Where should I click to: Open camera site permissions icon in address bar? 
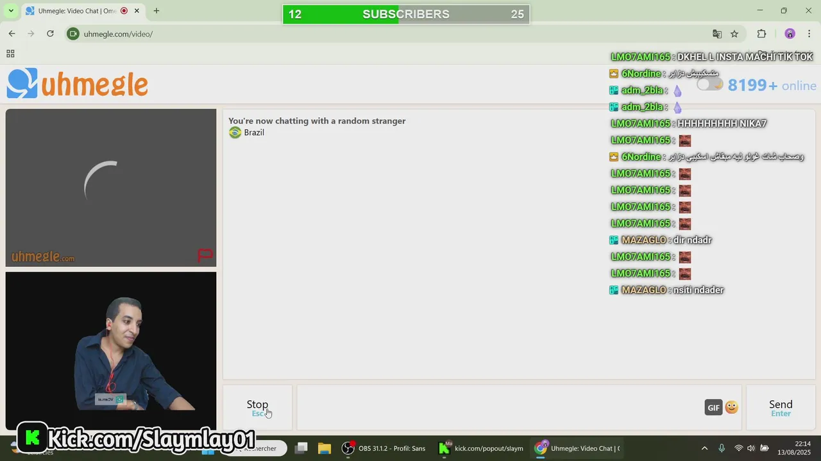tap(73, 34)
